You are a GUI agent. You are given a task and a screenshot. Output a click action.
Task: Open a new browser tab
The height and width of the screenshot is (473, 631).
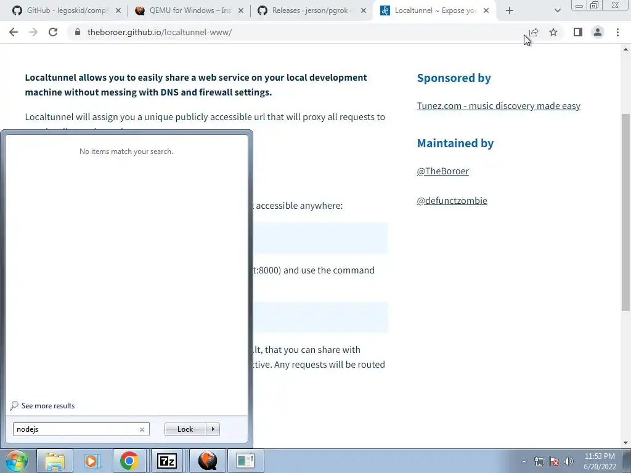pyautogui.click(x=510, y=11)
